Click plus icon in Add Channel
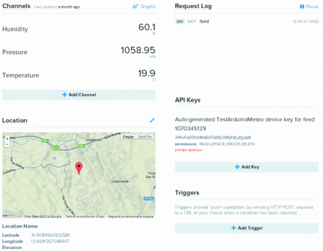 pyautogui.click(x=65, y=95)
